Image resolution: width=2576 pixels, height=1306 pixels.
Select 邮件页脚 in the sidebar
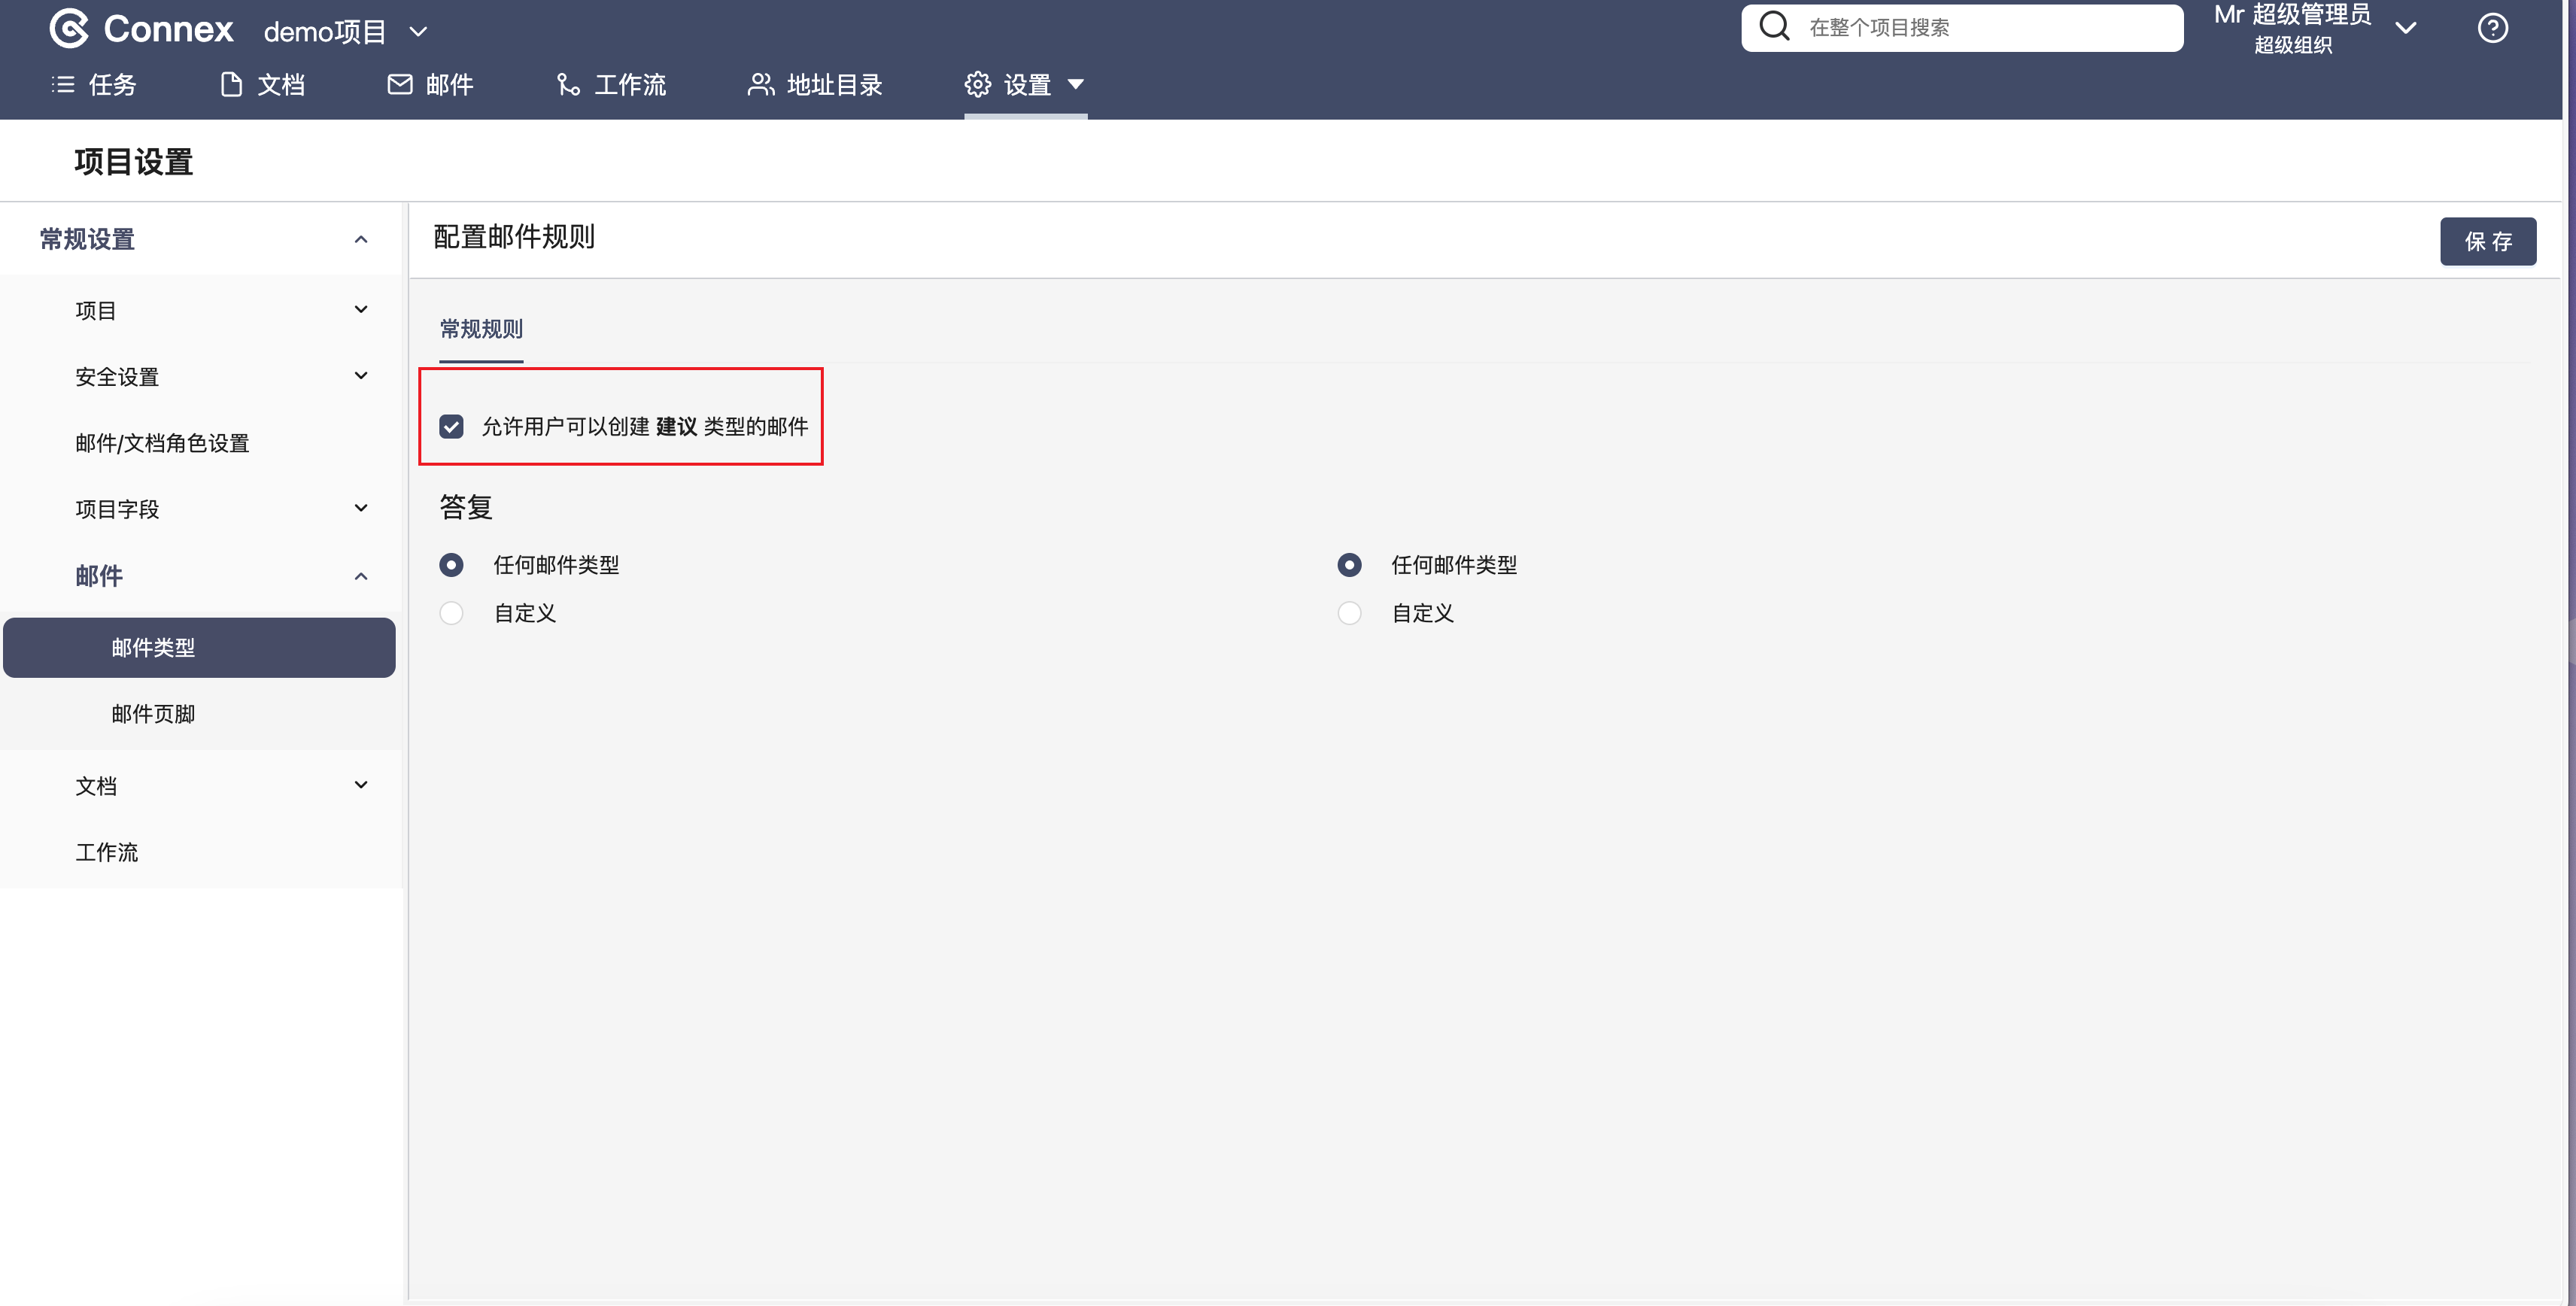[153, 714]
